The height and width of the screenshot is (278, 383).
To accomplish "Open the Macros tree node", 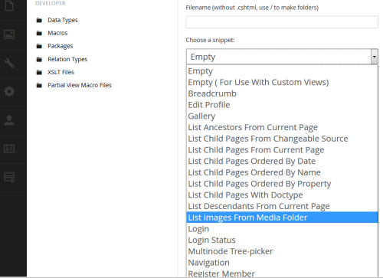I will click(x=57, y=33).
